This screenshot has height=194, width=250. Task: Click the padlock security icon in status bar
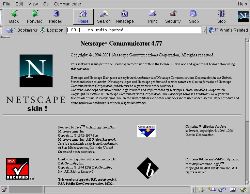pos(4,190)
